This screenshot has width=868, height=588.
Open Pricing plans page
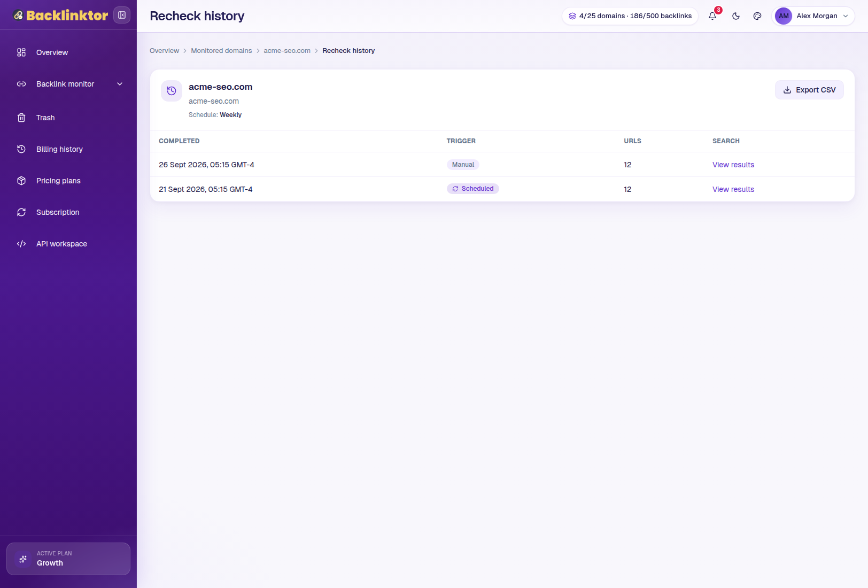[68, 181]
